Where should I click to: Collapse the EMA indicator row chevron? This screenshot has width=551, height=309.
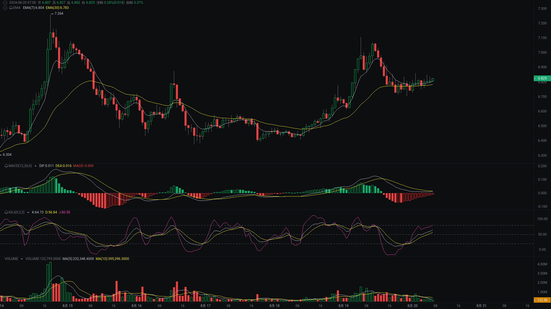5,8
